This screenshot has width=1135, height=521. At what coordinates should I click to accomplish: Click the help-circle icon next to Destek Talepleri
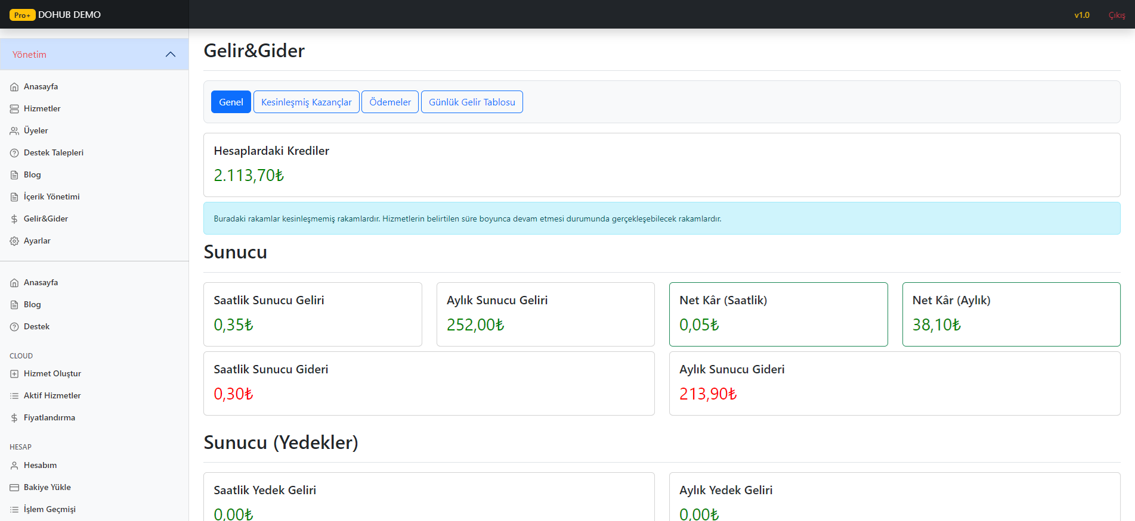[x=14, y=153]
